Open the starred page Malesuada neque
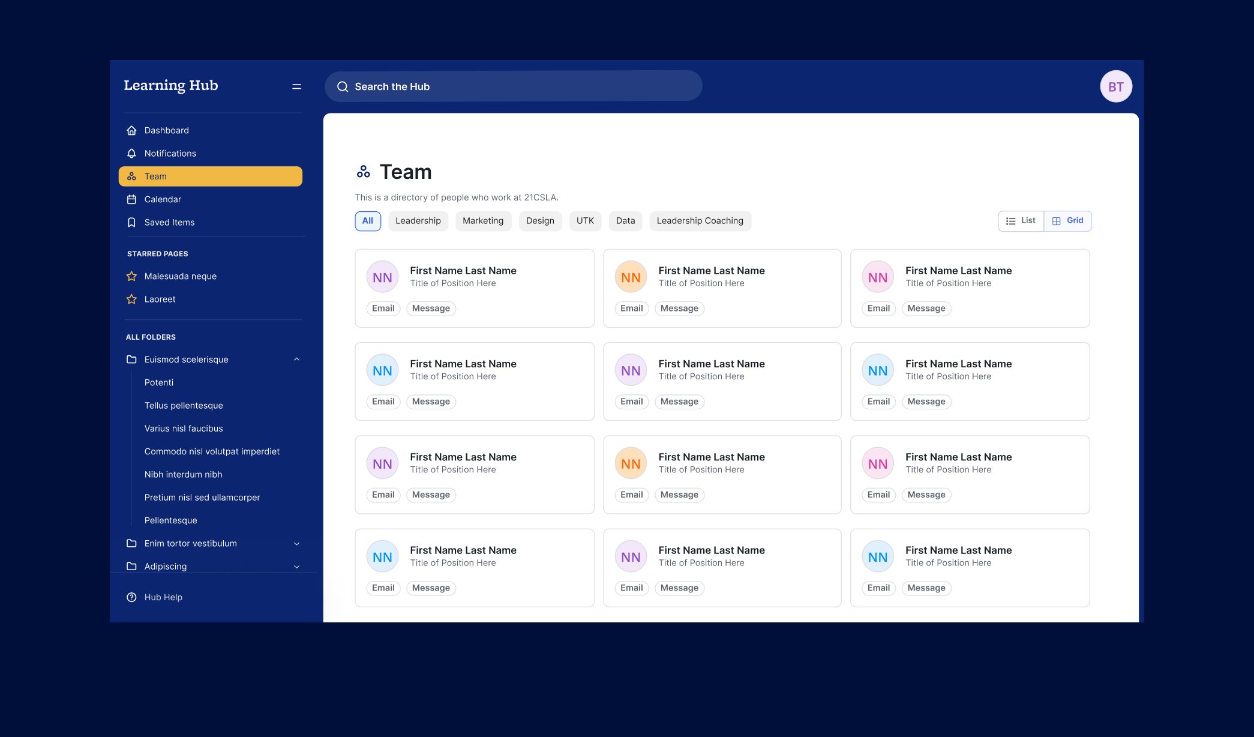The width and height of the screenshot is (1254, 737). tap(181, 276)
